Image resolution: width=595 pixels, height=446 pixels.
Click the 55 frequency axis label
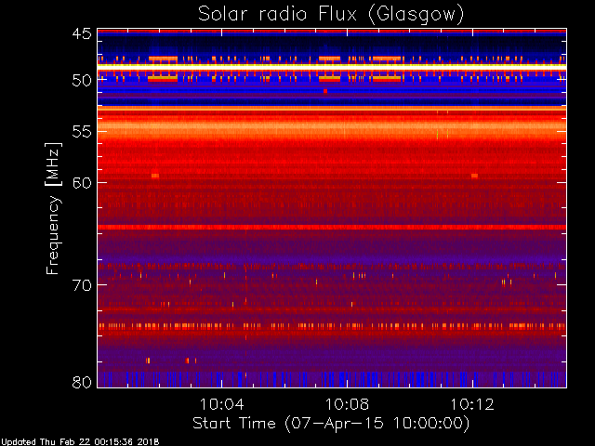(82, 132)
